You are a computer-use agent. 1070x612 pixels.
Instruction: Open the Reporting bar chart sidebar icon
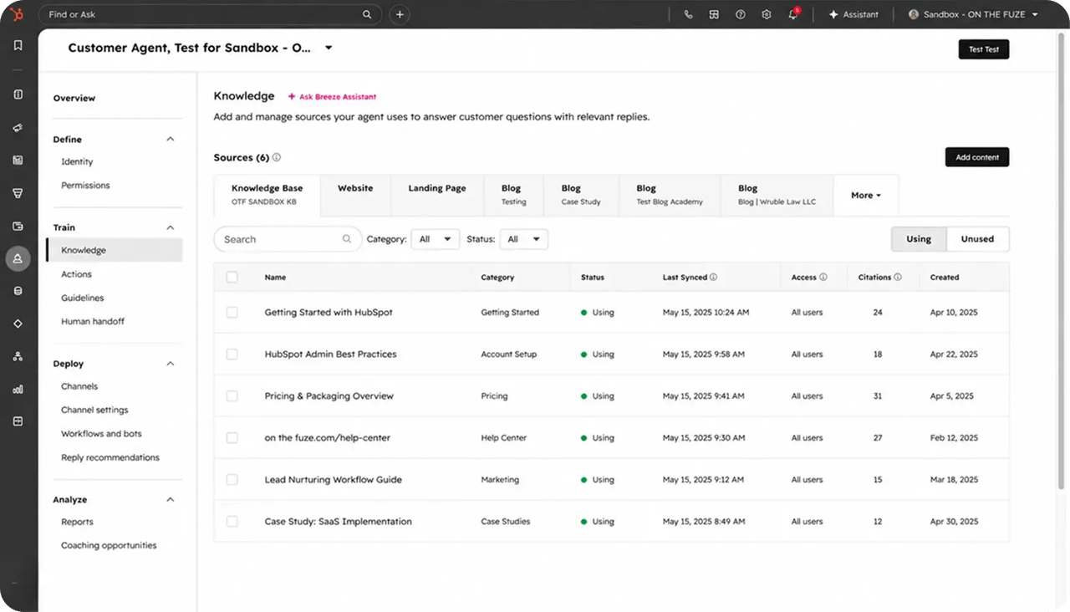click(18, 389)
